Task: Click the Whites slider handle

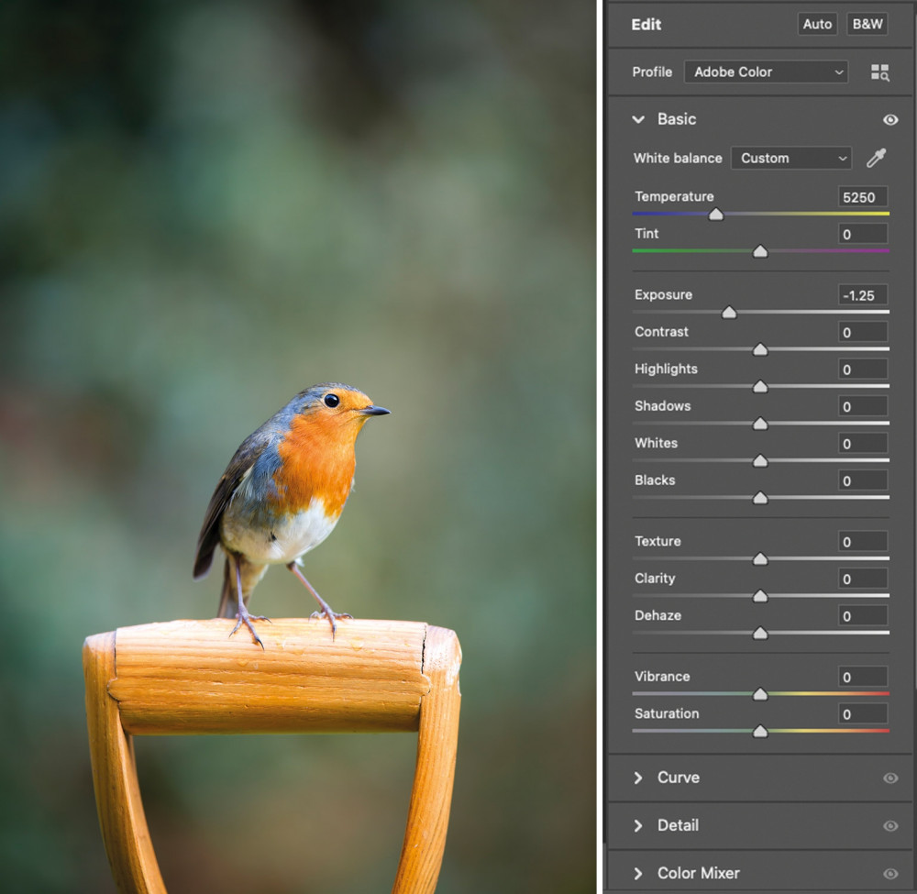Action: (760, 461)
